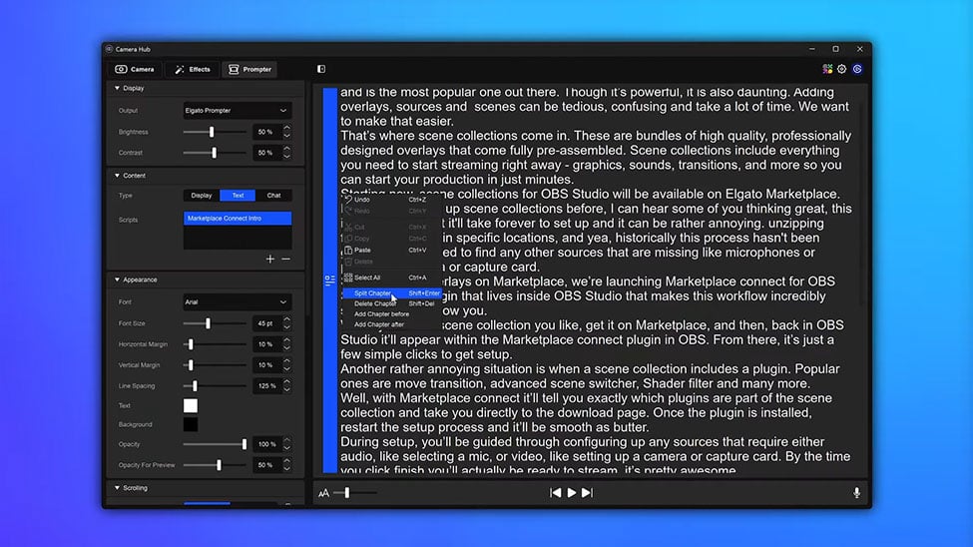The image size is (973, 547).
Task: Click the preview text size AA icon
Action: coord(323,493)
